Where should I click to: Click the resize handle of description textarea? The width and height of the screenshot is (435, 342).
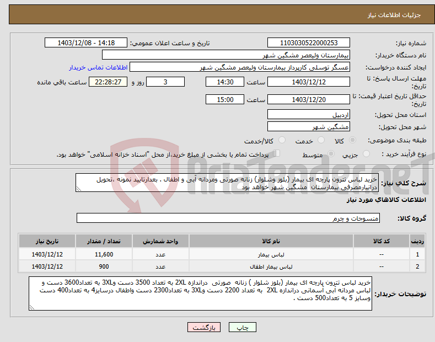tap(78, 189)
